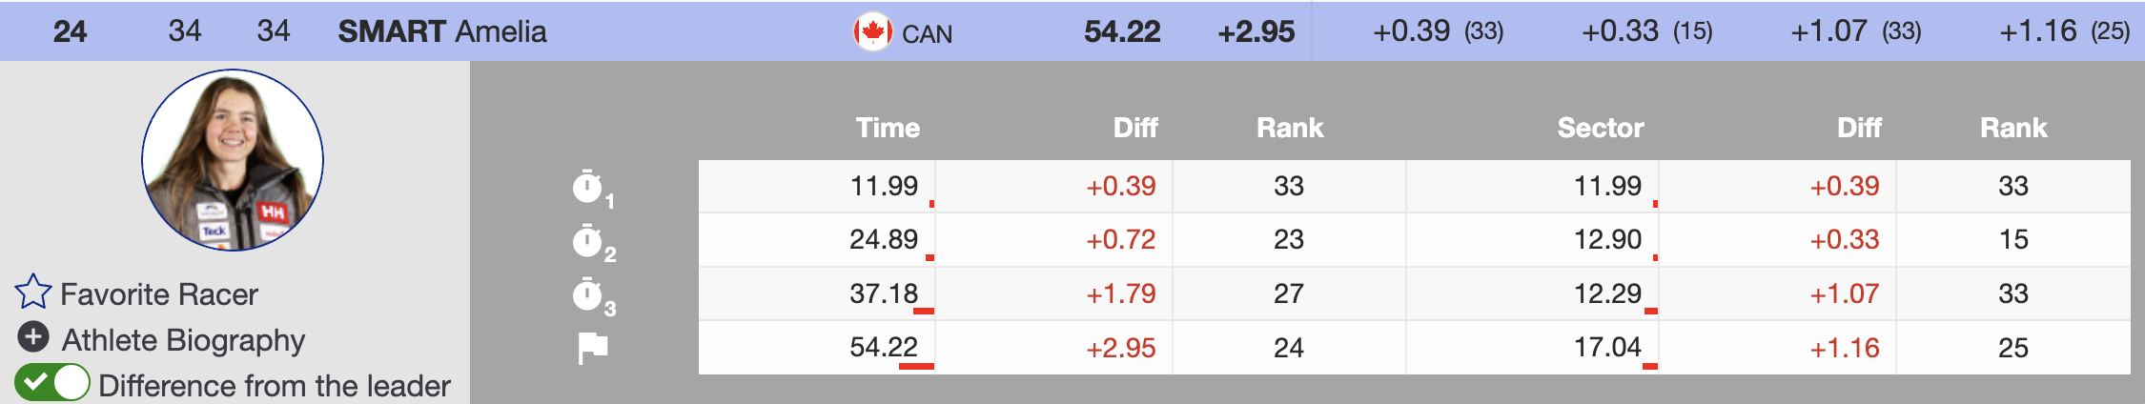Click the sector time 17.04 cell
Image resolution: width=2145 pixels, height=404 pixels.
point(1607,348)
